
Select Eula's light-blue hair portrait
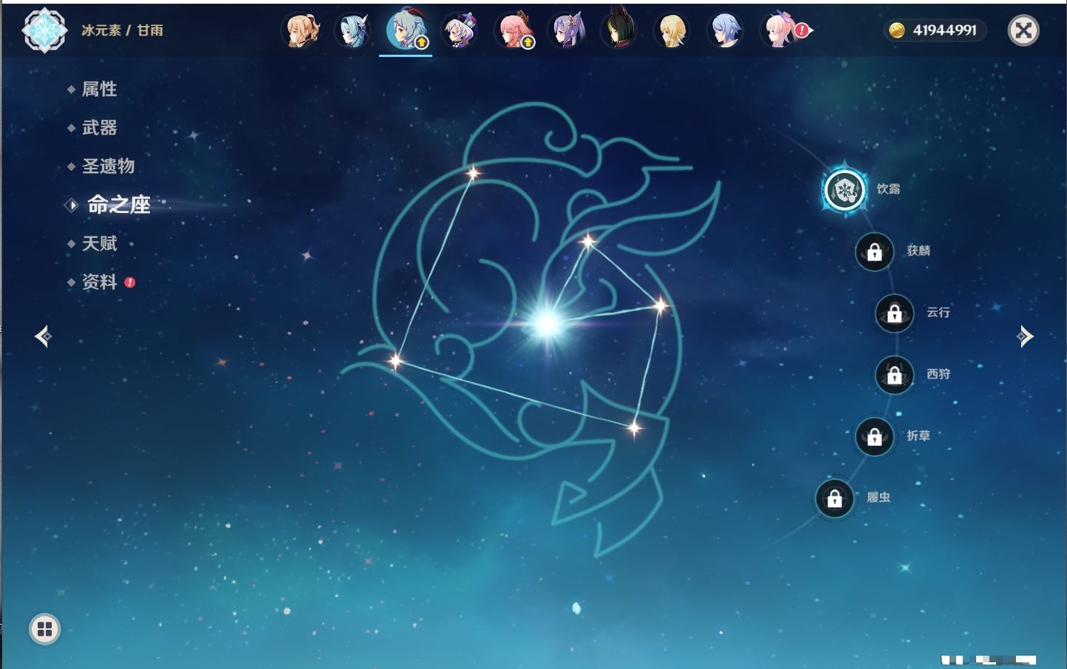click(353, 30)
